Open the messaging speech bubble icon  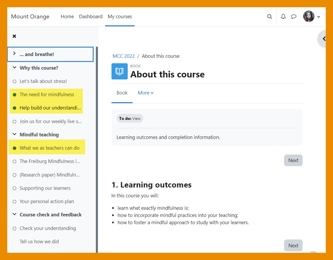tap(294, 17)
